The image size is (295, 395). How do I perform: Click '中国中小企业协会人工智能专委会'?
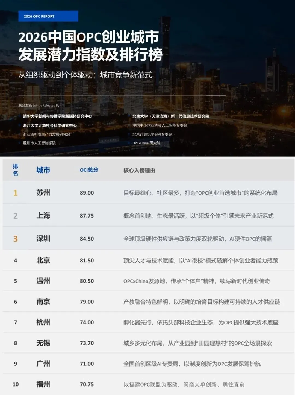pos(160,125)
